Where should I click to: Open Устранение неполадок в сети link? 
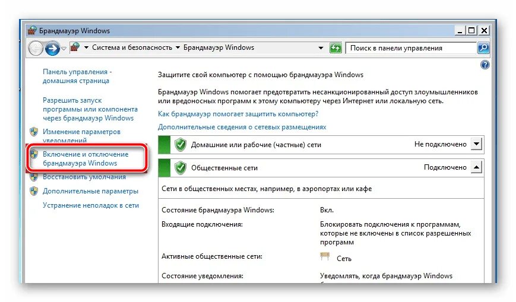coord(91,205)
